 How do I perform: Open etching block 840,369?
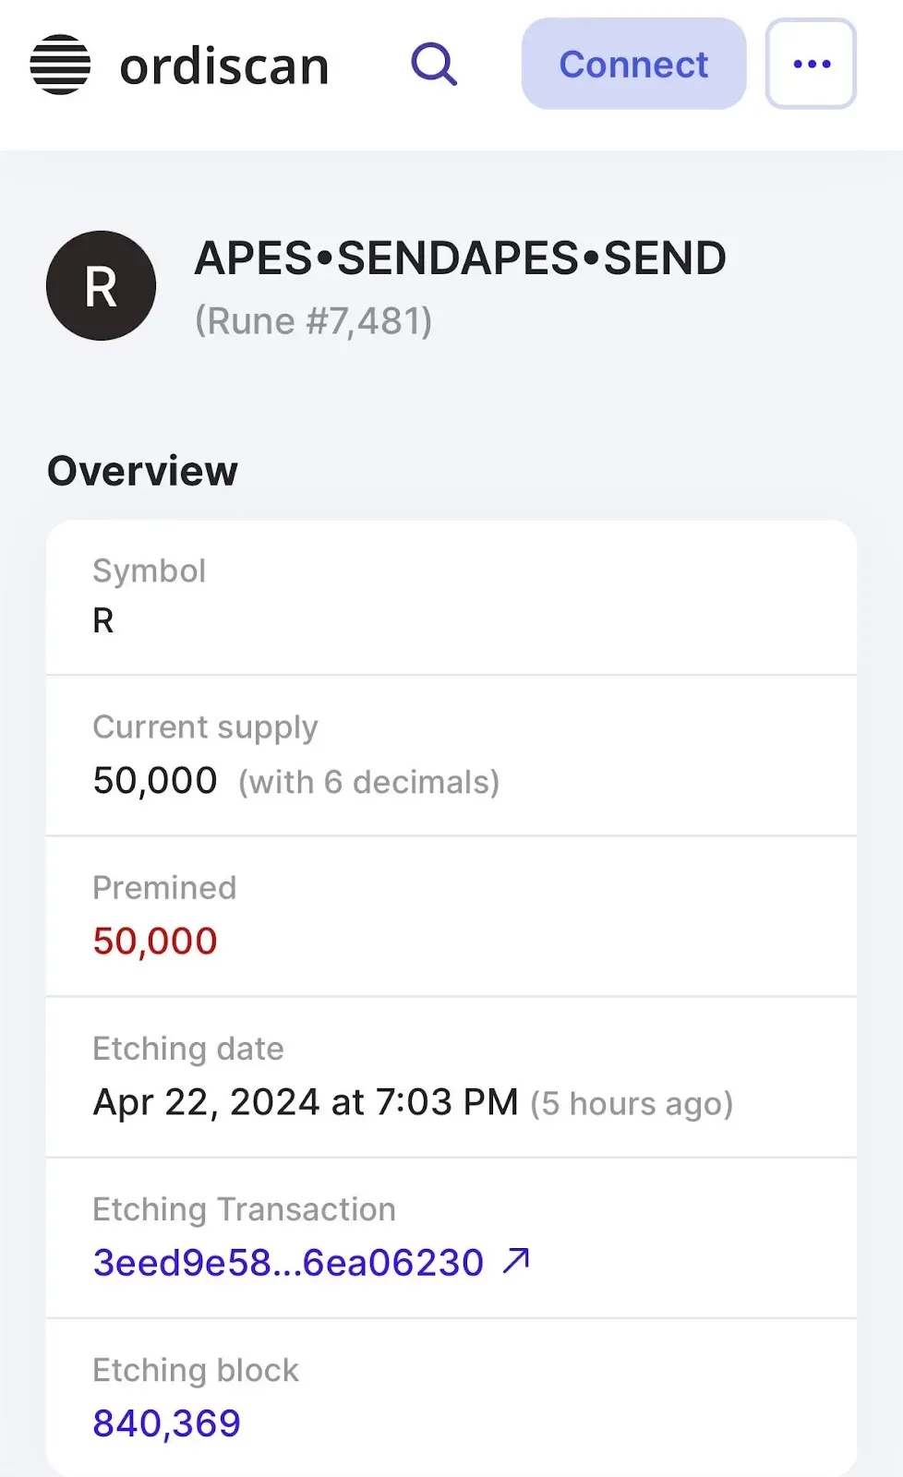[167, 1423]
